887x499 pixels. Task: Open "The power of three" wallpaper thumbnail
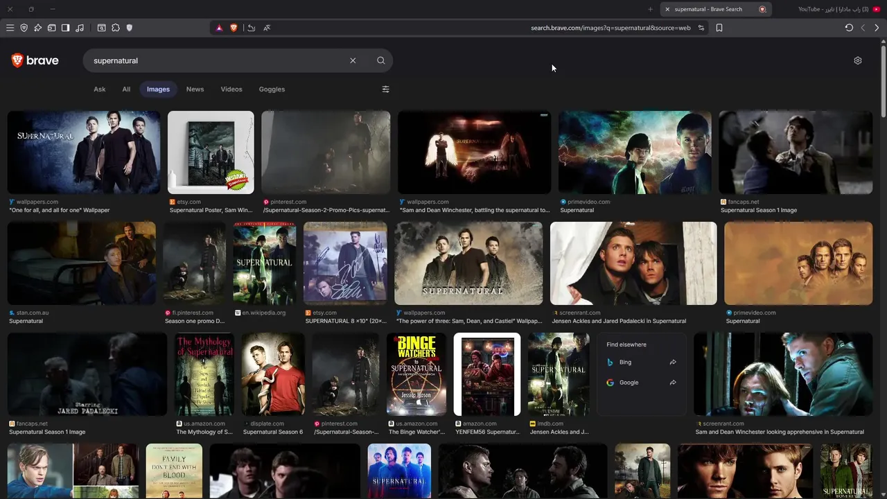[x=468, y=263]
